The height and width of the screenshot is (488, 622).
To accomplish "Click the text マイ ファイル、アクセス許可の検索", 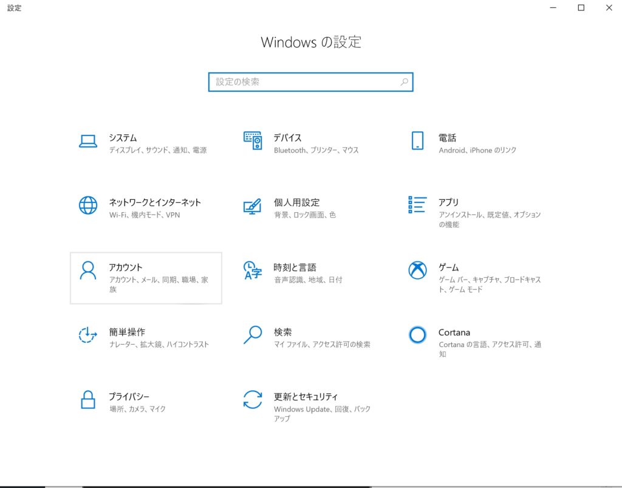I will [322, 344].
